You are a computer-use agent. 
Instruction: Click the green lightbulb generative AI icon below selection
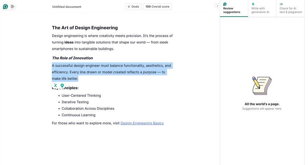point(62,85)
